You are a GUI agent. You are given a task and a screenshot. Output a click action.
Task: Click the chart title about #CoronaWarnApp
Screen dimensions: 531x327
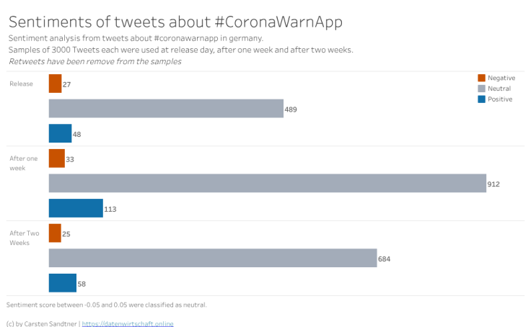(175, 22)
